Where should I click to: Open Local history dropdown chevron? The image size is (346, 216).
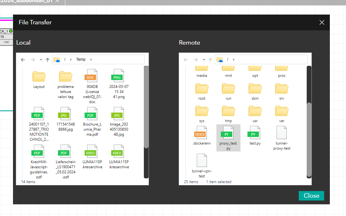tap(41, 59)
